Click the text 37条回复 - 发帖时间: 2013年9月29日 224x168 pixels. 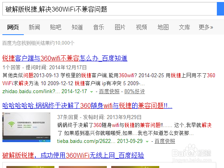(x=99, y=117)
